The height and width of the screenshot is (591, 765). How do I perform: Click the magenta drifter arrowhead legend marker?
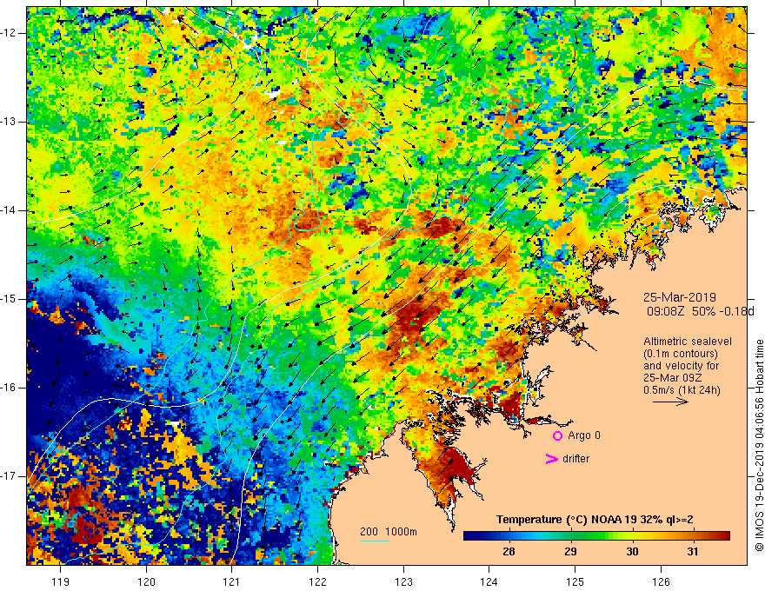[552, 459]
